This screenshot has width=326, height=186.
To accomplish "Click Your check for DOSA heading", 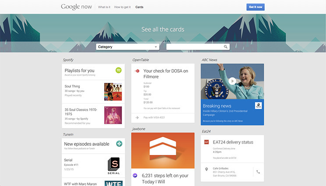I will 166,74.
